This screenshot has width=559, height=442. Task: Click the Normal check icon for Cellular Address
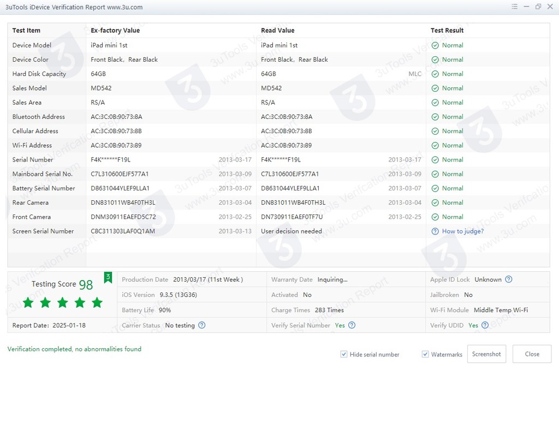(435, 131)
